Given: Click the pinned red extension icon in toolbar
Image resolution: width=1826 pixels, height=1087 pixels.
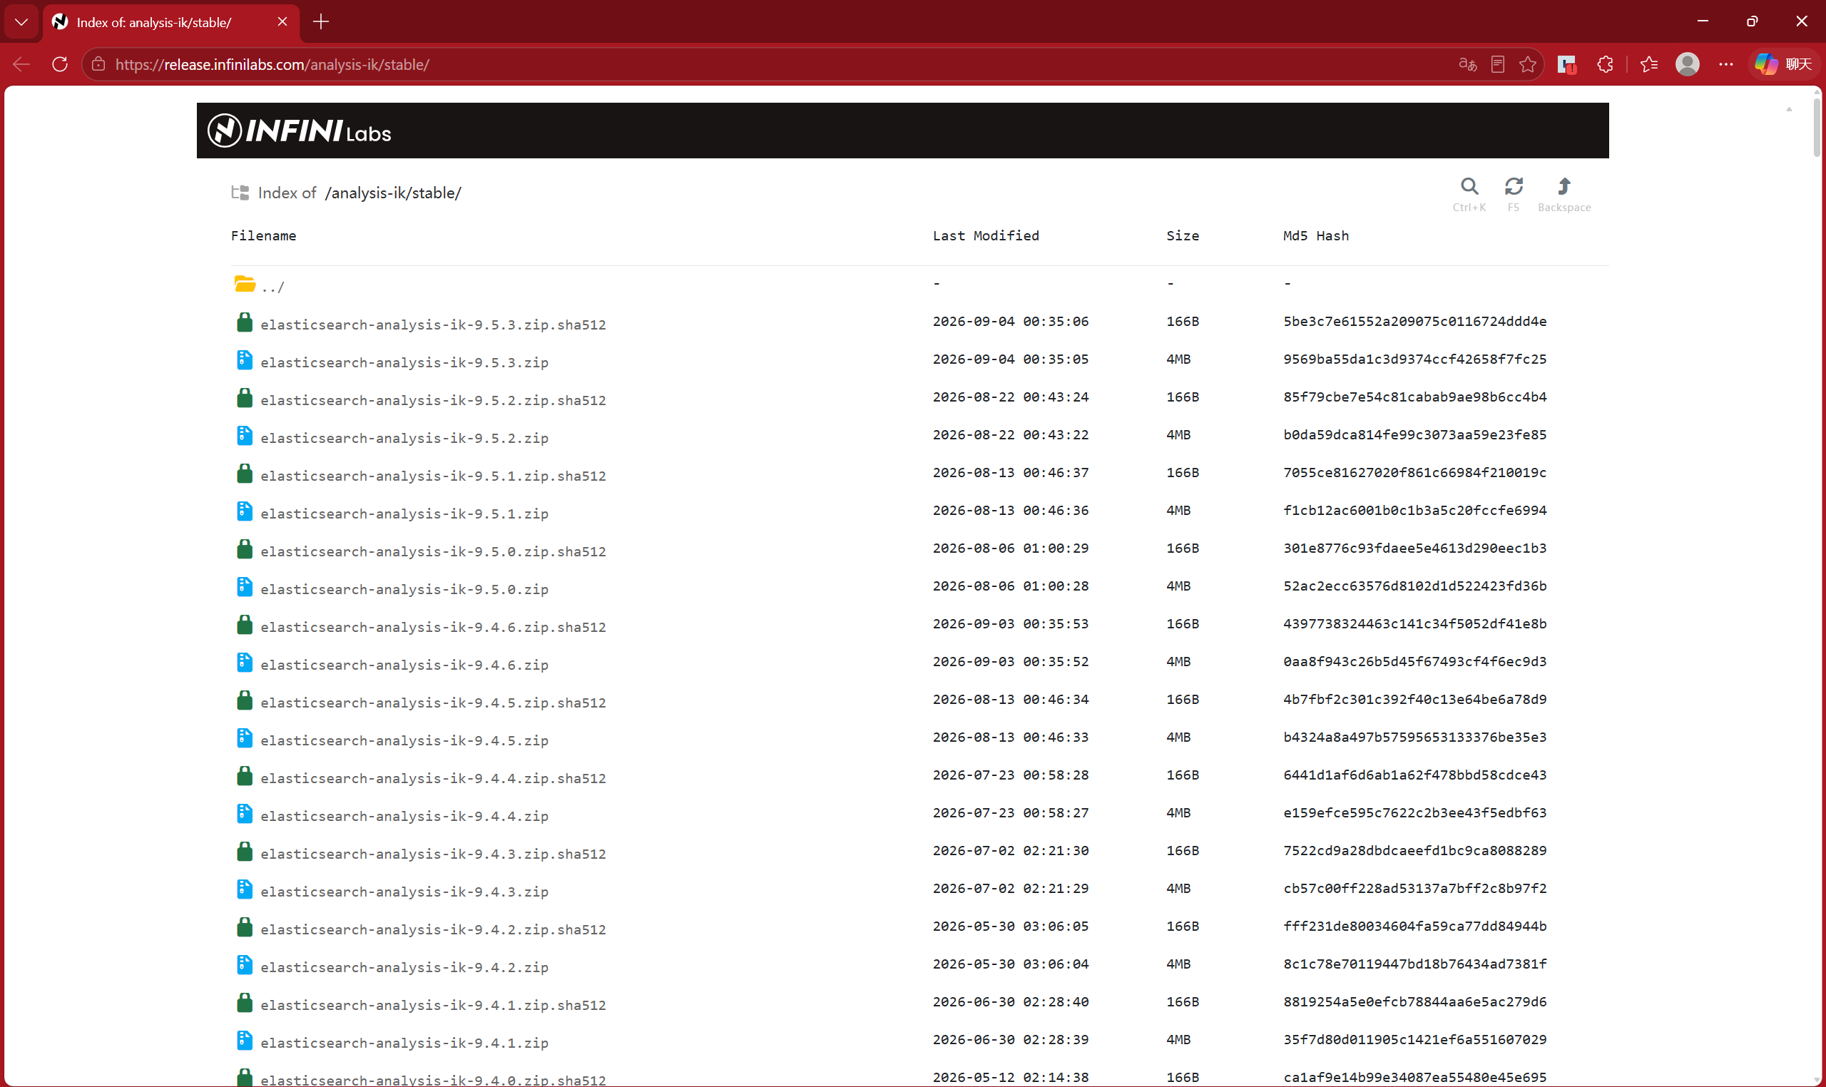Looking at the screenshot, I should pyautogui.click(x=1566, y=64).
